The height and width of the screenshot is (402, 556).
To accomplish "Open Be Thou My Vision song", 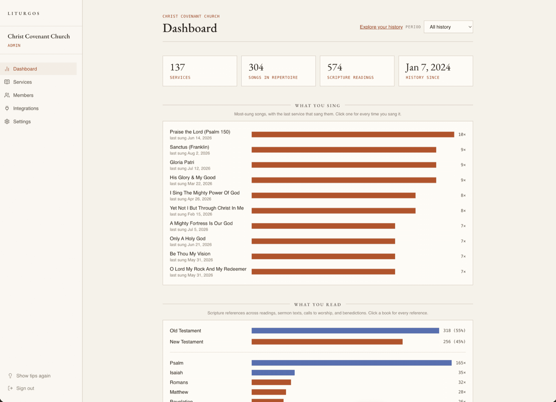I will [317, 257].
